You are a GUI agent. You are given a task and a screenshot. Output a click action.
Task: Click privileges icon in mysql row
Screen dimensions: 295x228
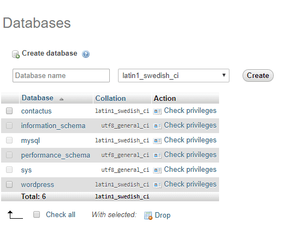click(x=157, y=141)
